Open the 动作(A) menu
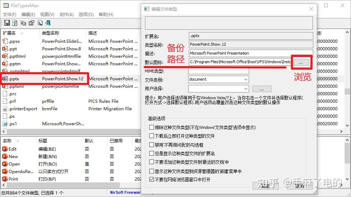This screenshot has width=351, height=197. pyautogui.click(x=67, y=15)
